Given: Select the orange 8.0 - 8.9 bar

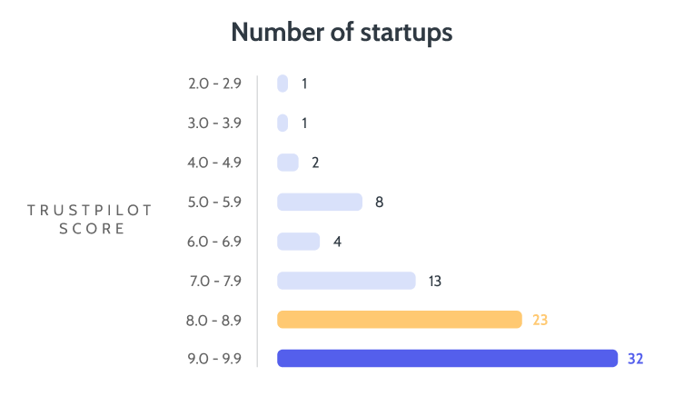Looking at the screenshot, I should [x=399, y=320].
